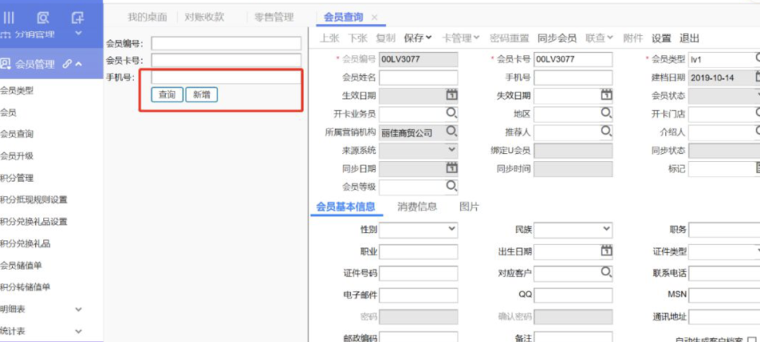760x342 pixels.
Task: Click the magnifier icon for 推荐人
Action: (x=607, y=131)
